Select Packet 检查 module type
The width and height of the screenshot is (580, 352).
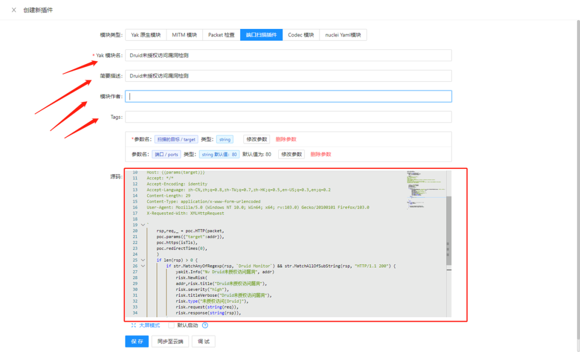click(x=221, y=35)
